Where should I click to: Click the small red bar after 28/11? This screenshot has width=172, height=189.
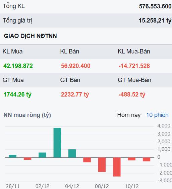(27, 159)
